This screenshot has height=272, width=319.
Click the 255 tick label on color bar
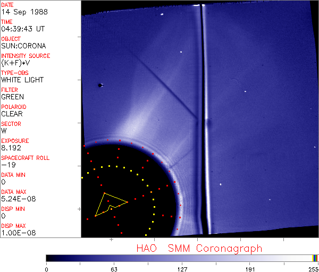pyautogui.click(x=314, y=269)
